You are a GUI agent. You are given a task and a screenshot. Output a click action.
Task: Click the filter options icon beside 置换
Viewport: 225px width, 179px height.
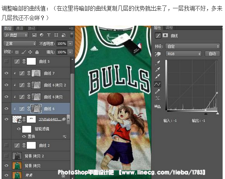pyautogui.click(x=65, y=136)
